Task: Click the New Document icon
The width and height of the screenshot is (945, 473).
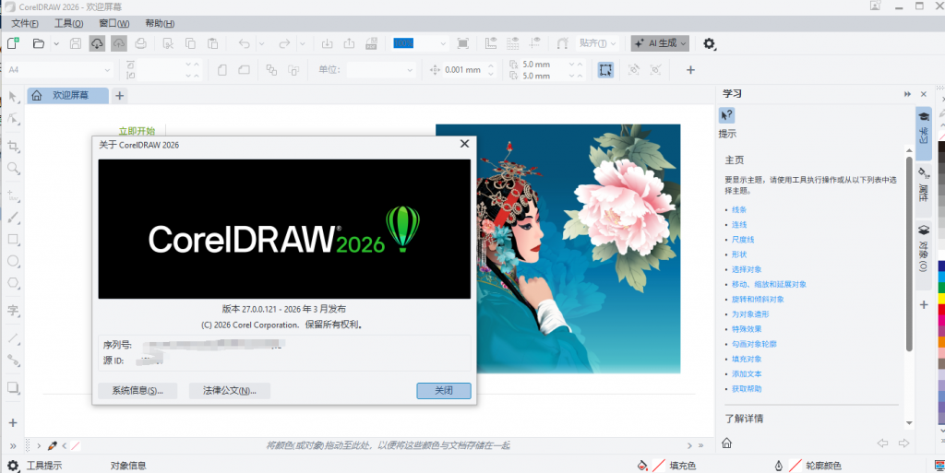Action: [13, 43]
